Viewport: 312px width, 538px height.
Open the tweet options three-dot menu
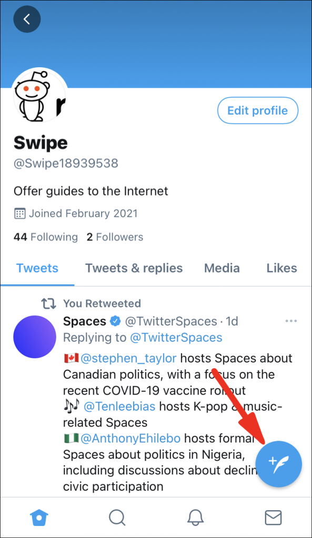pos(291,321)
